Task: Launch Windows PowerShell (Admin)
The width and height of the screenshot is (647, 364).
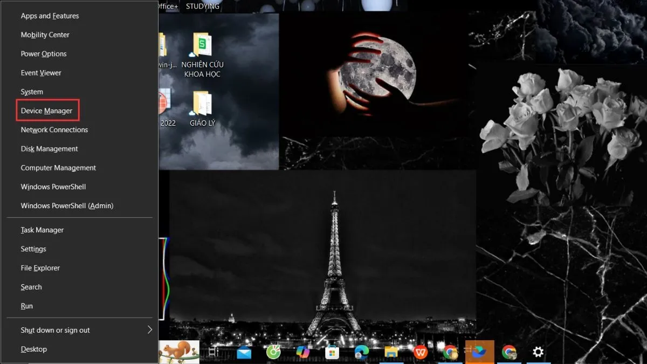Action: (x=67, y=205)
